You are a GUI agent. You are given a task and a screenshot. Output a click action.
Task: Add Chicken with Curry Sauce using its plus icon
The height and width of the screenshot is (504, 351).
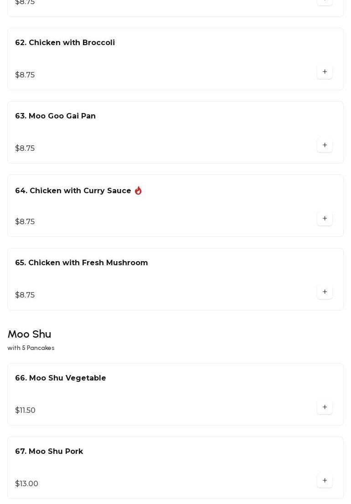pos(325,218)
